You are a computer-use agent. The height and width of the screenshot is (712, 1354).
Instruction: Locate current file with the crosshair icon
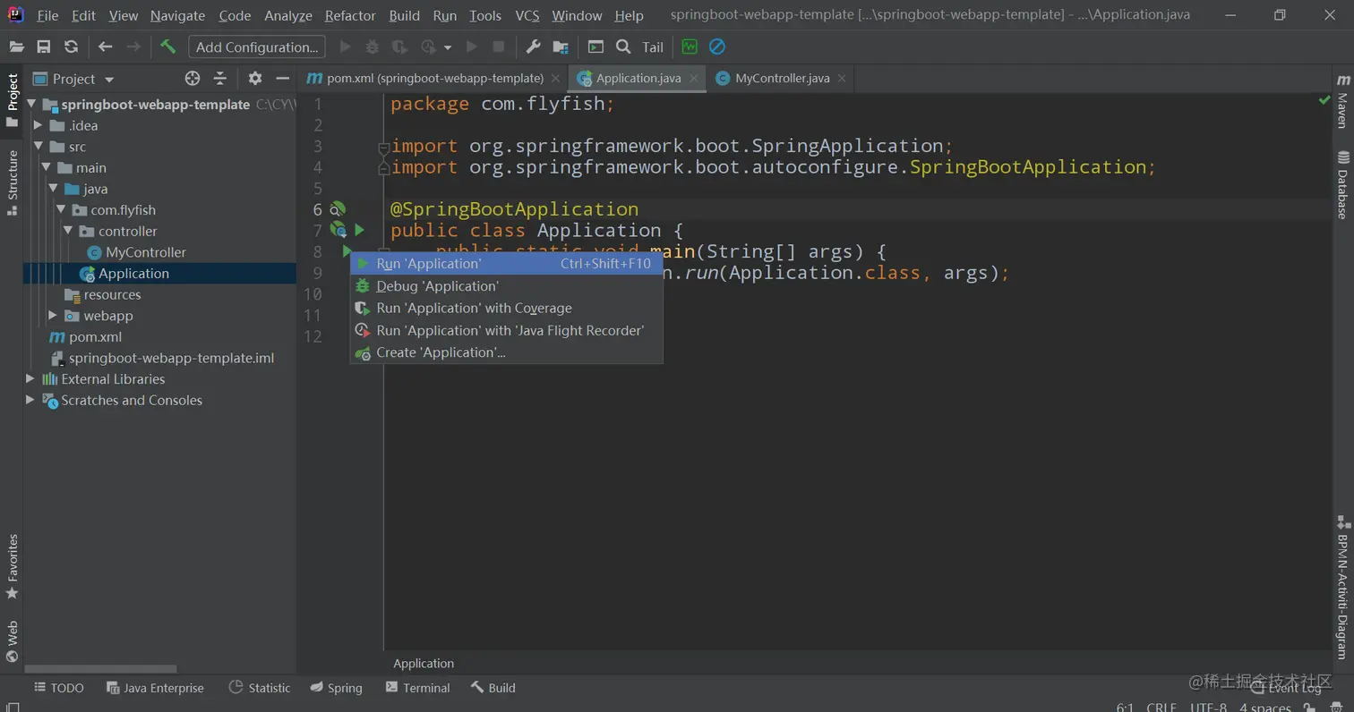(x=193, y=79)
